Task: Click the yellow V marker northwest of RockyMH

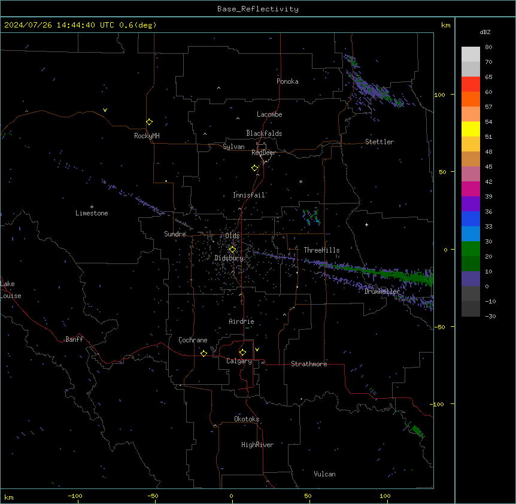Action: 105,110
